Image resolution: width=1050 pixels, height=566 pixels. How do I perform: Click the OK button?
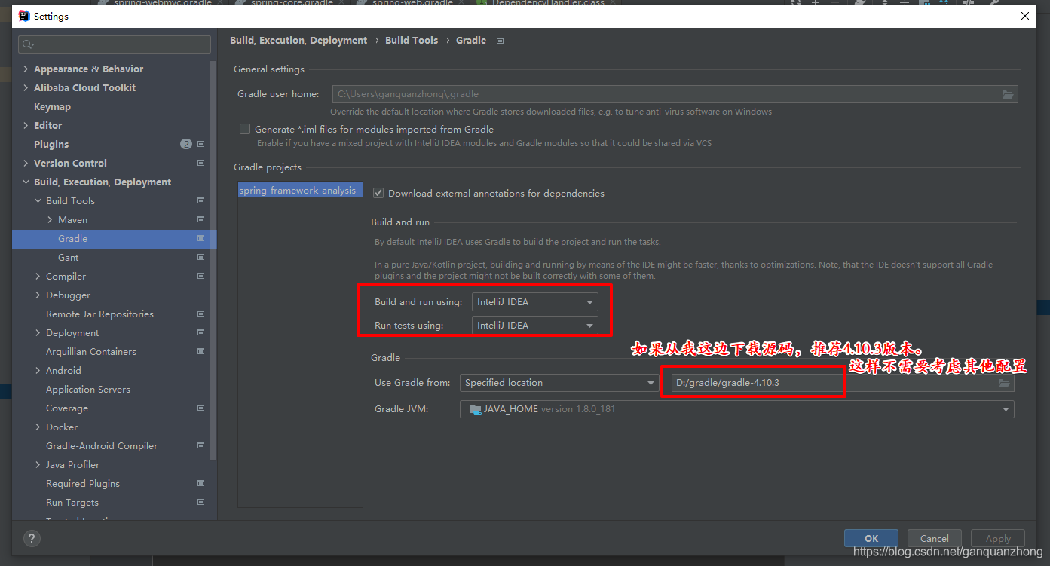click(x=871, y=538)
